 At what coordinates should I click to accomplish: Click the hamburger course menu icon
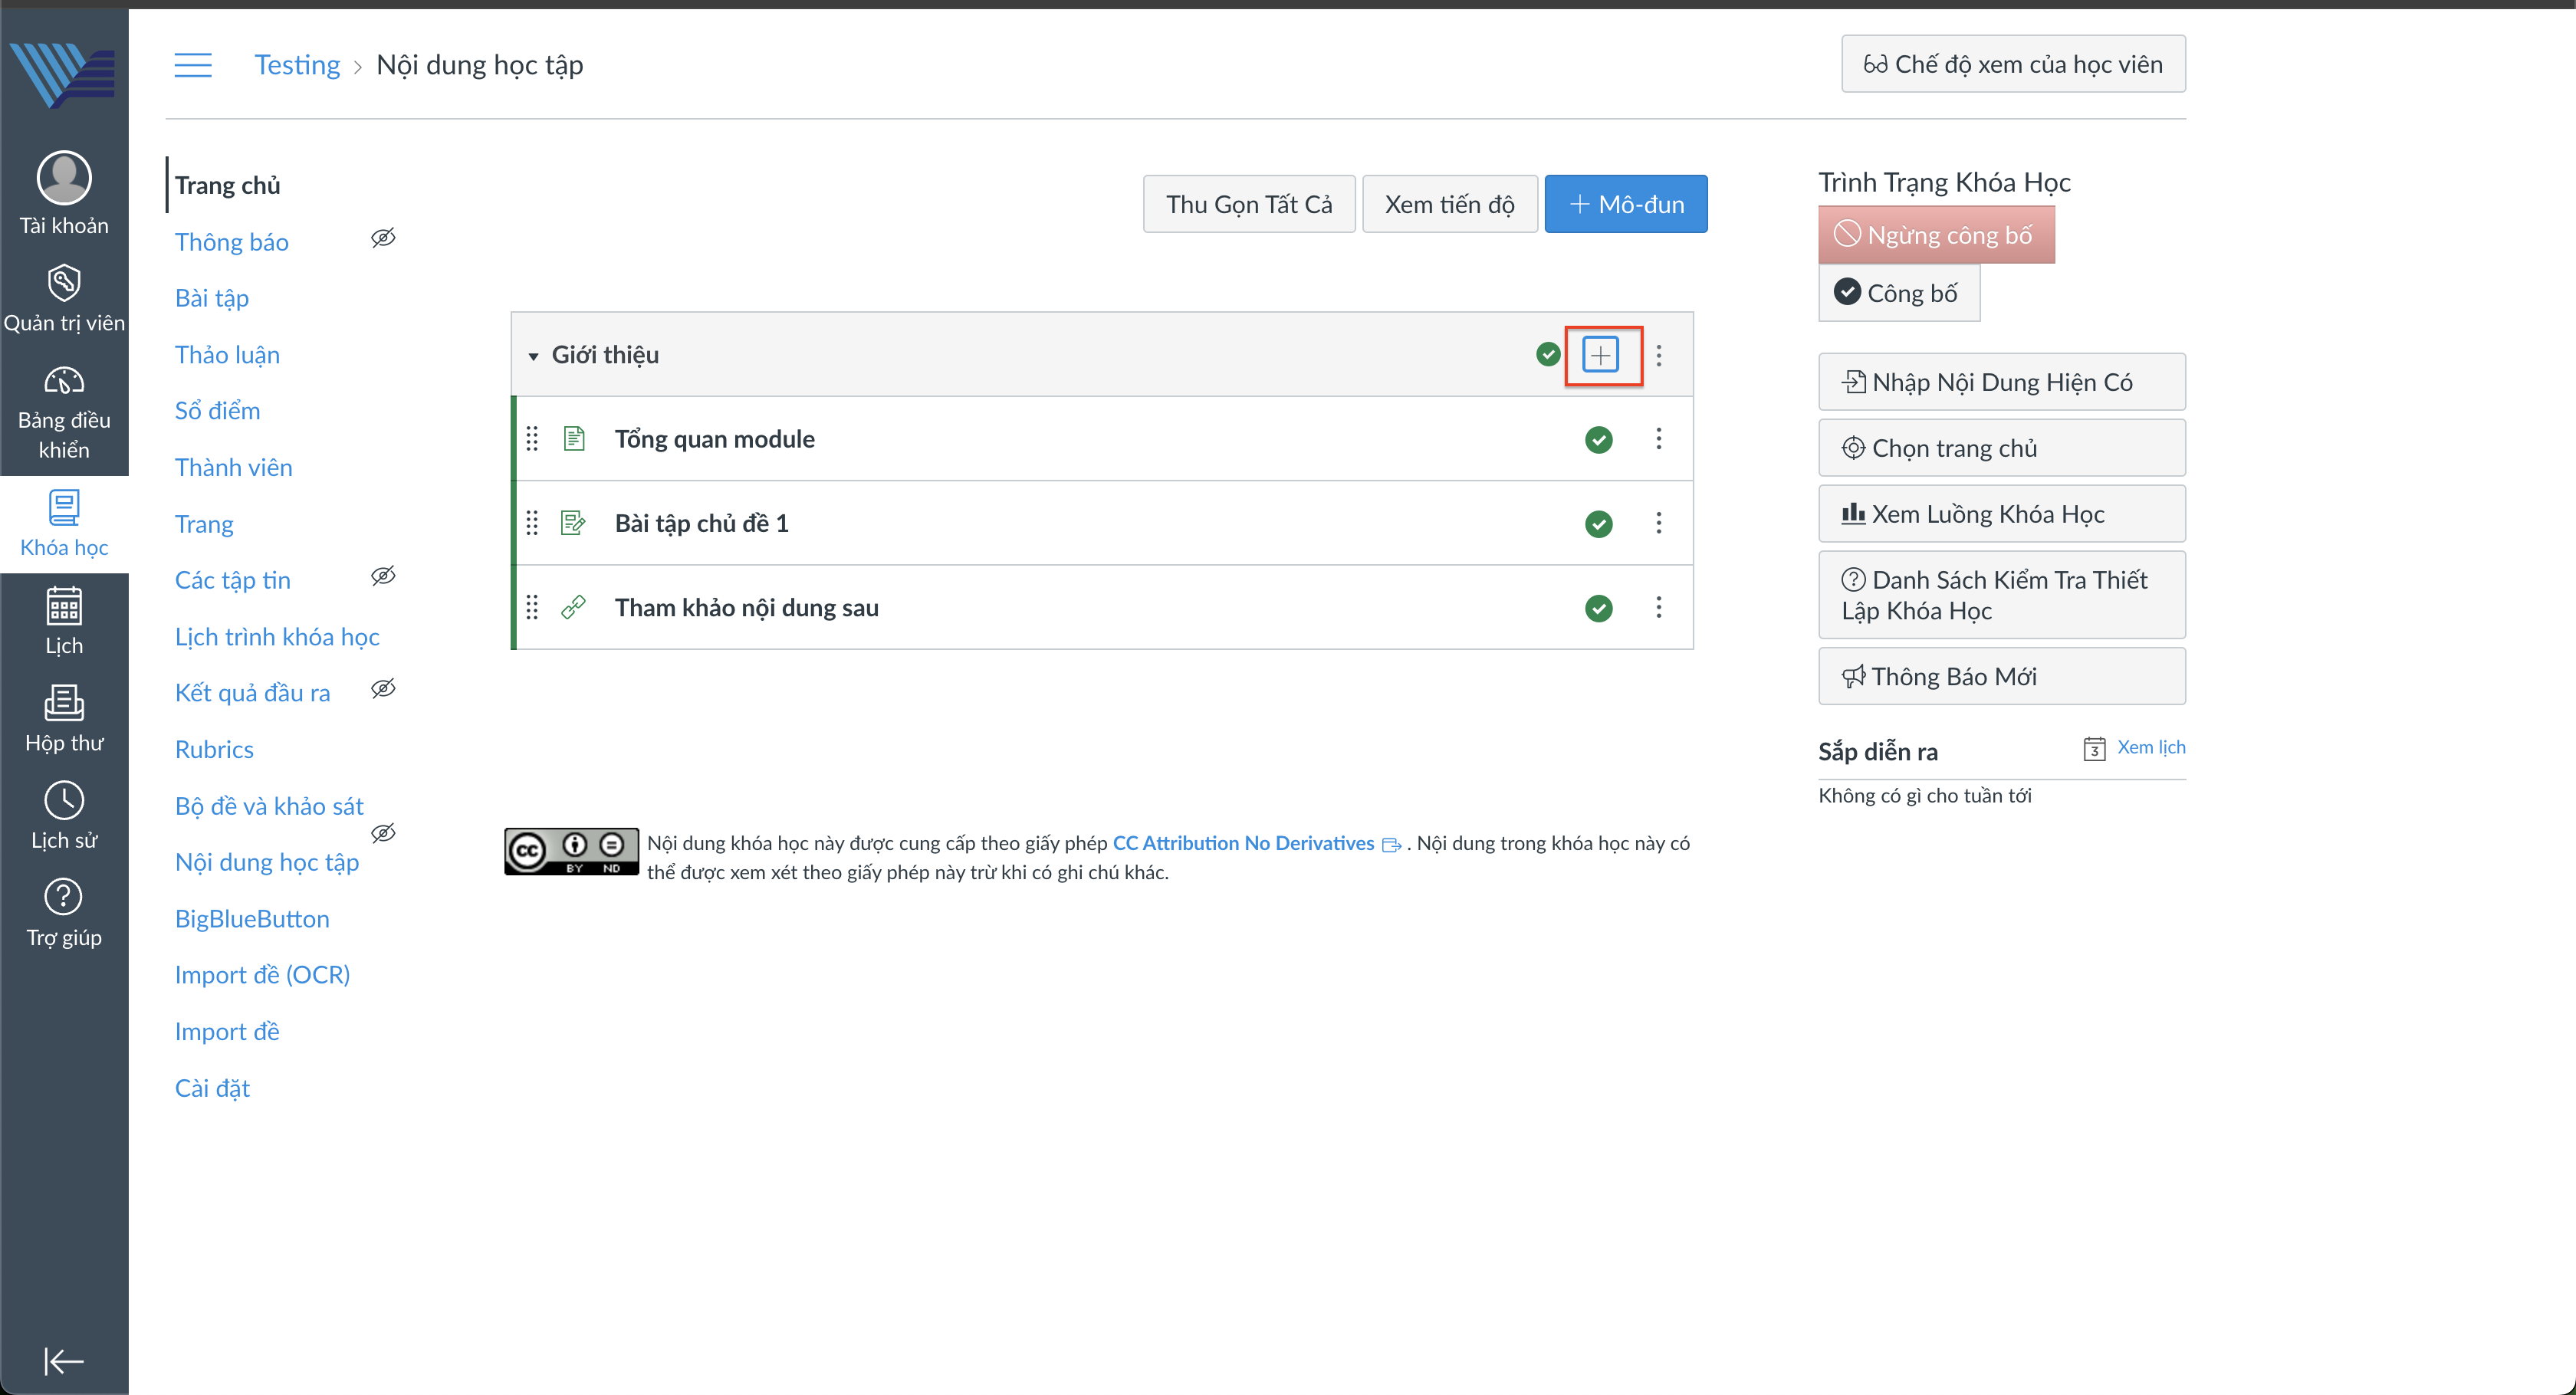[193, 65]
